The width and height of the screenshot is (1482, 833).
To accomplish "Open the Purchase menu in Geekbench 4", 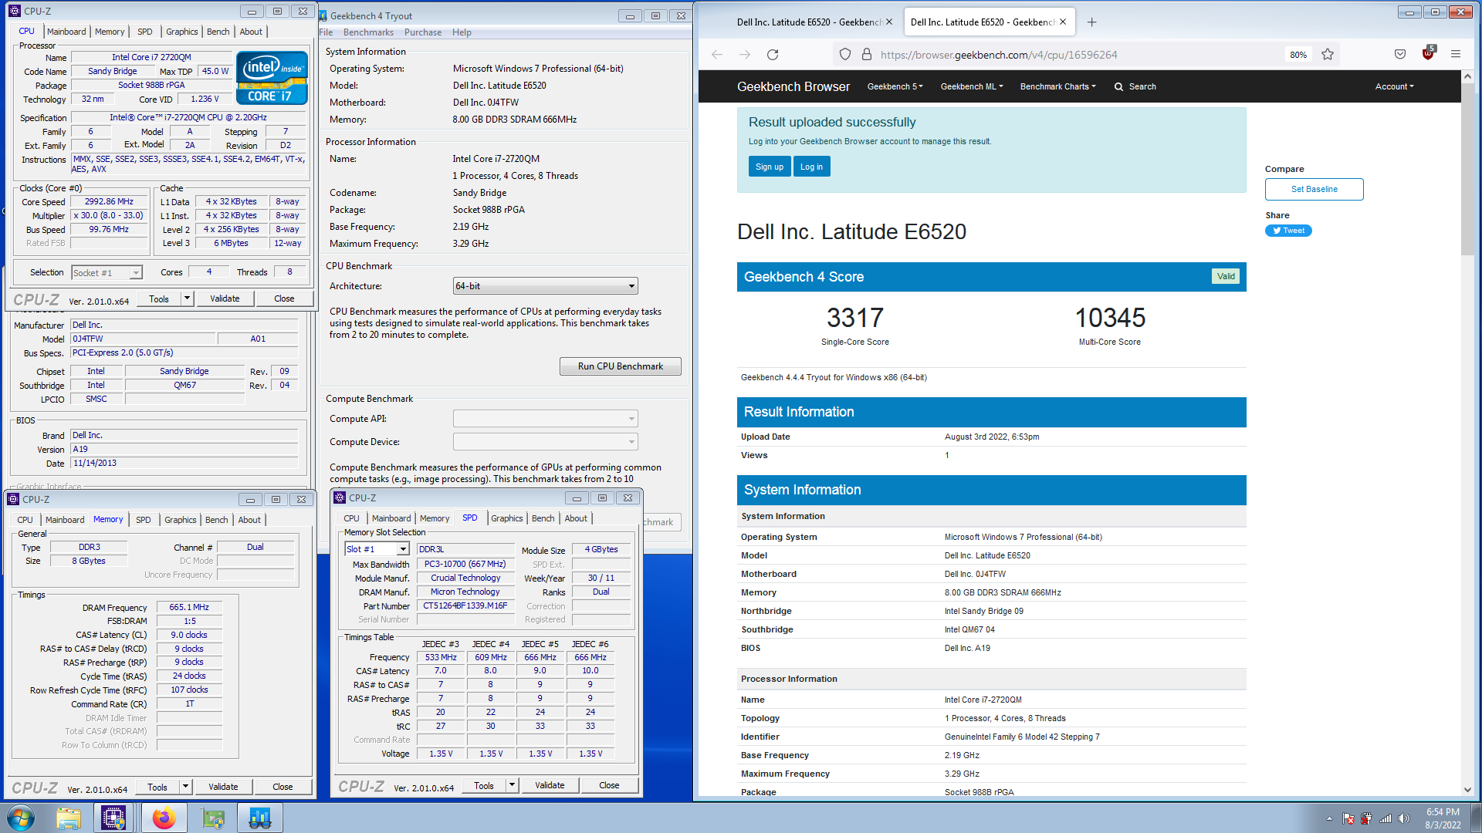I will tap(423, 32).
